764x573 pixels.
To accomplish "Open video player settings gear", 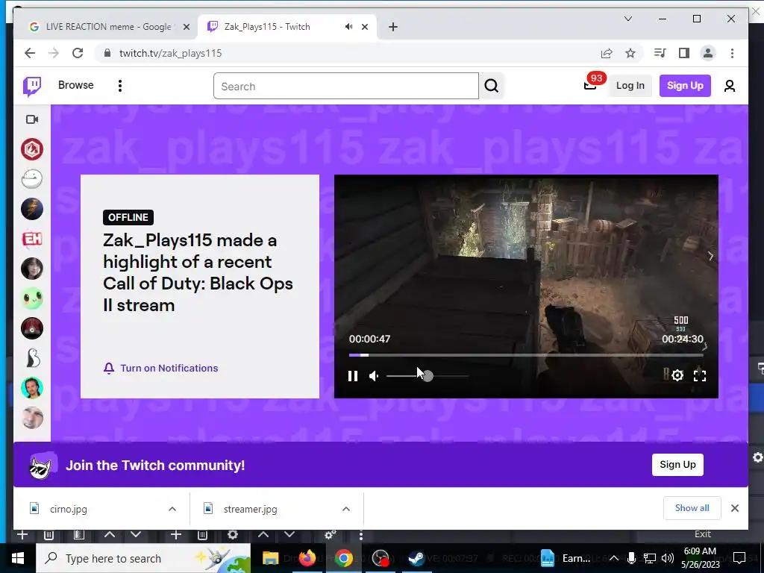I will tap(677, 375).
